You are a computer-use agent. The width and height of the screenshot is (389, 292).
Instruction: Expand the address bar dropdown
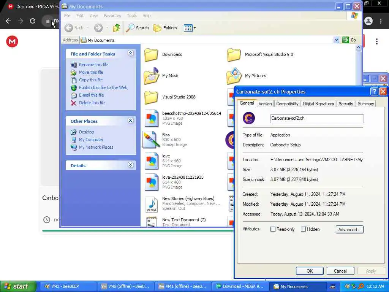pyautogui.click(x=336, y=40)
